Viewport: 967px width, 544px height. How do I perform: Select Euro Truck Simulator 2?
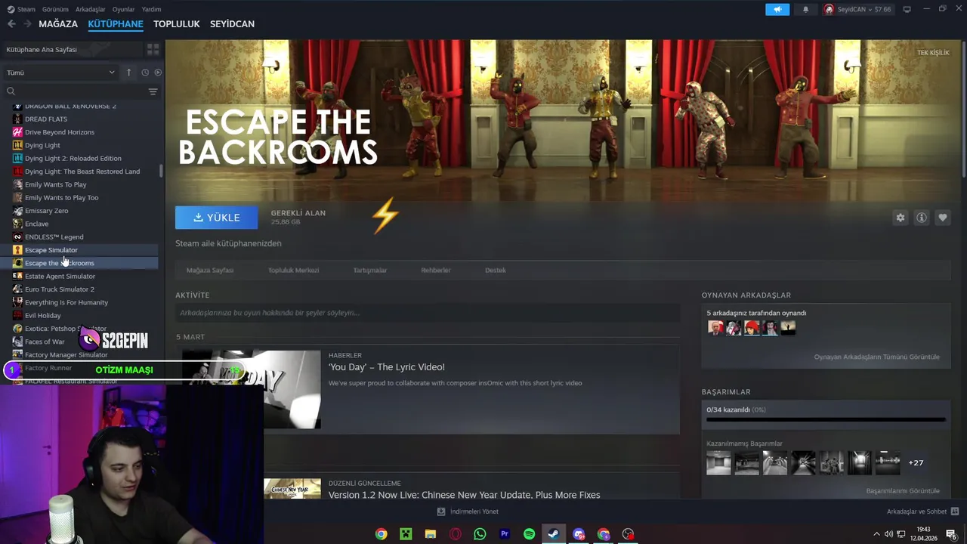click(59, 289)
